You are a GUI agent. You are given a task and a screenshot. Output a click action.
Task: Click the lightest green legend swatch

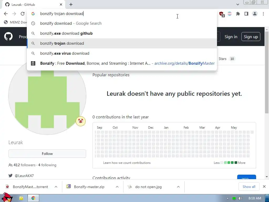click(225, 163)
